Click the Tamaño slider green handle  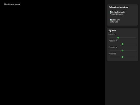[x=118, y=38]
